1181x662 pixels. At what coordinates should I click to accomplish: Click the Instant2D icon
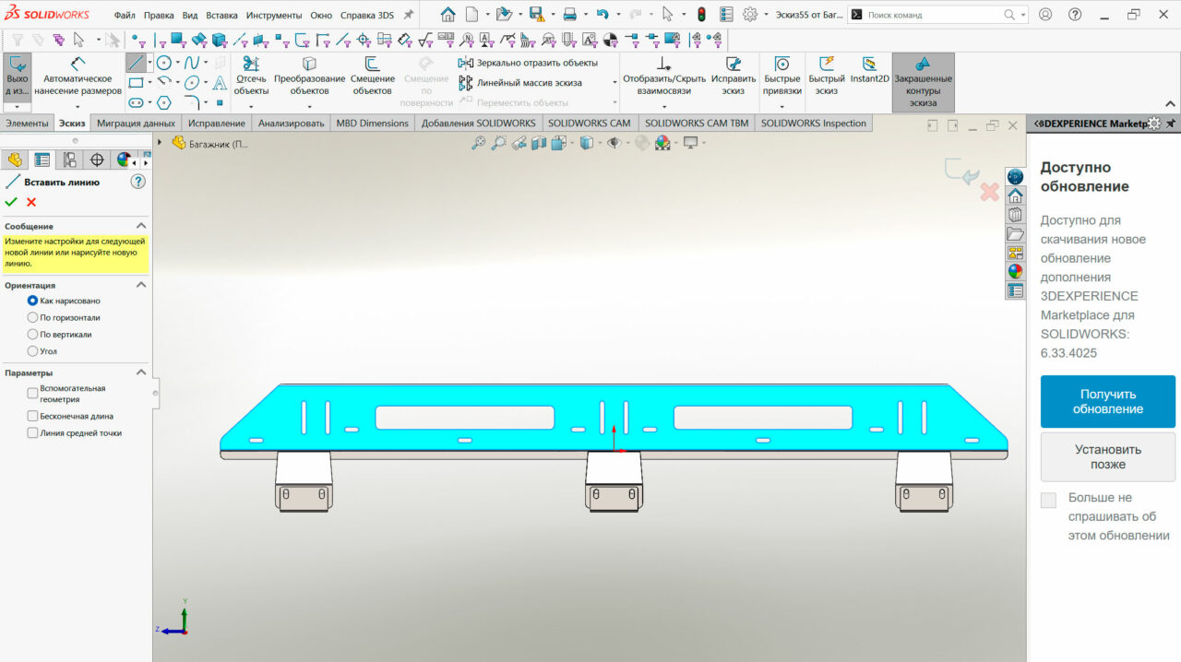(x=869, y=64)
